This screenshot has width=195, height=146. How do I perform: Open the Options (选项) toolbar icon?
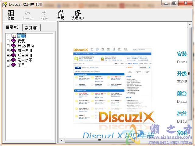coord(77,13)
